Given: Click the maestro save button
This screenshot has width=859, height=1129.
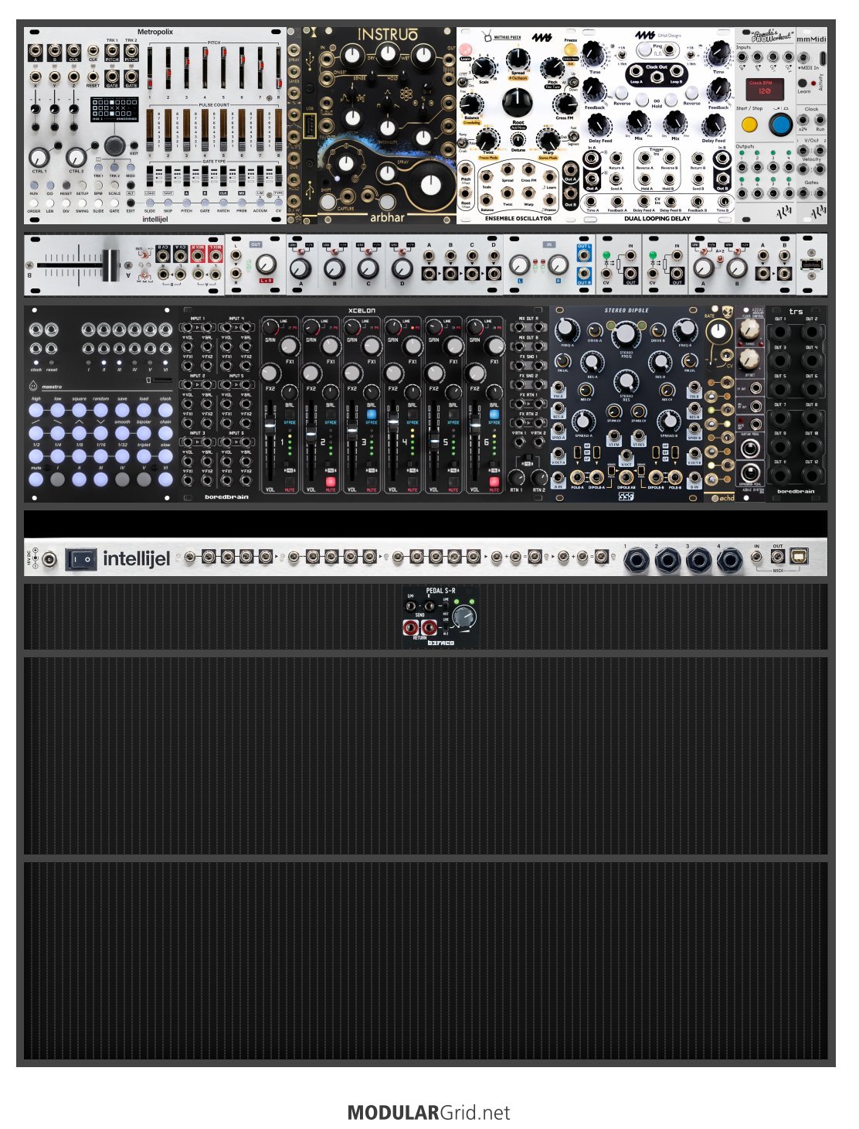Looking at the screenshot, I should (123, 411).
